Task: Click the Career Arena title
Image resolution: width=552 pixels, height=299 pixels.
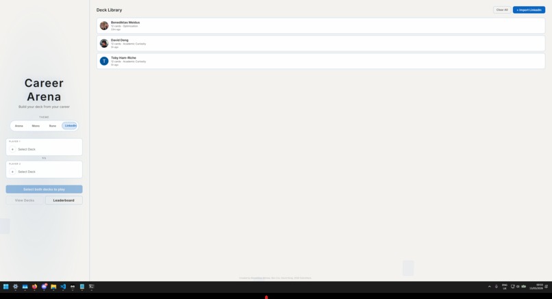Action: coord(44,90)
